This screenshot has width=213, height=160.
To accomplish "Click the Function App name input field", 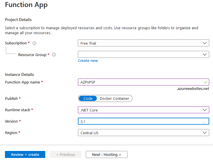I will pos(144,82).
